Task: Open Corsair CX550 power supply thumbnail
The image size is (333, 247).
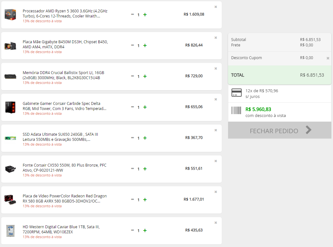Action: coord(10,169)
